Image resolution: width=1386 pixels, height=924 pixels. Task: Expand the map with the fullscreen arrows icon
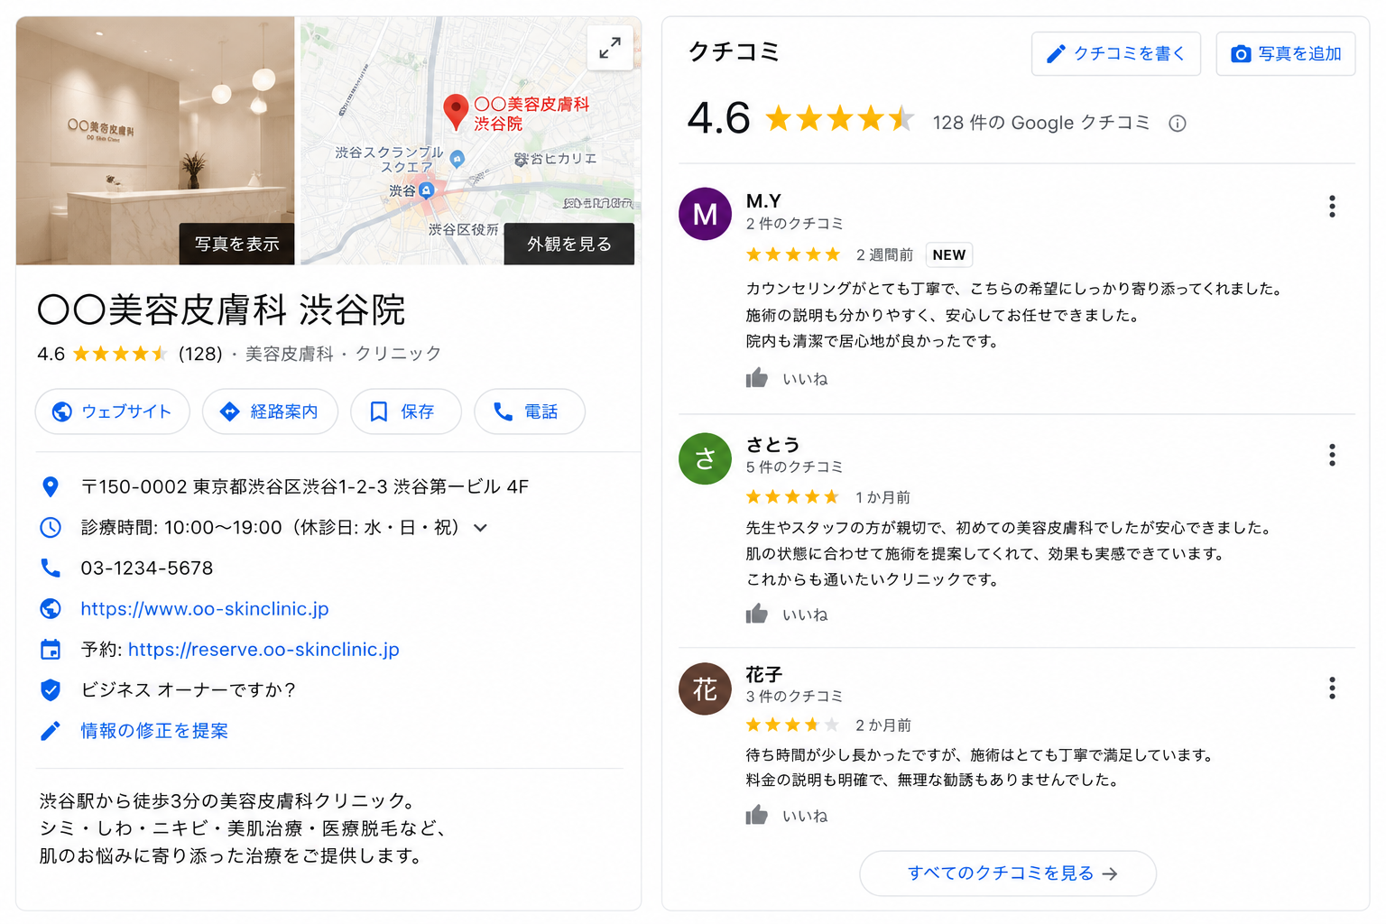click(x=610, y=48)
